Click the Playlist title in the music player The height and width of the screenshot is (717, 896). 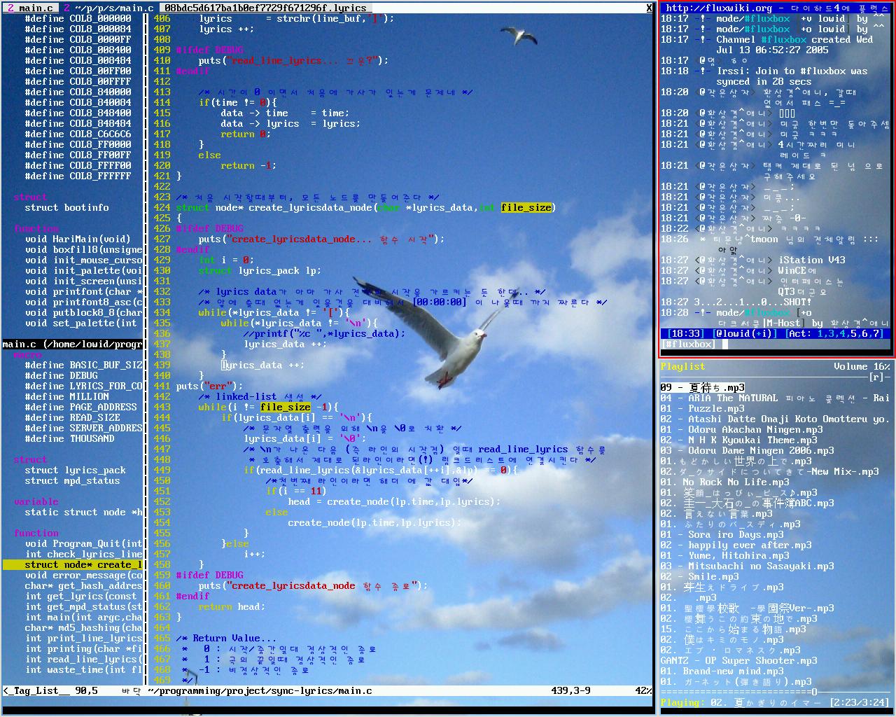click(x=682, y=366)
